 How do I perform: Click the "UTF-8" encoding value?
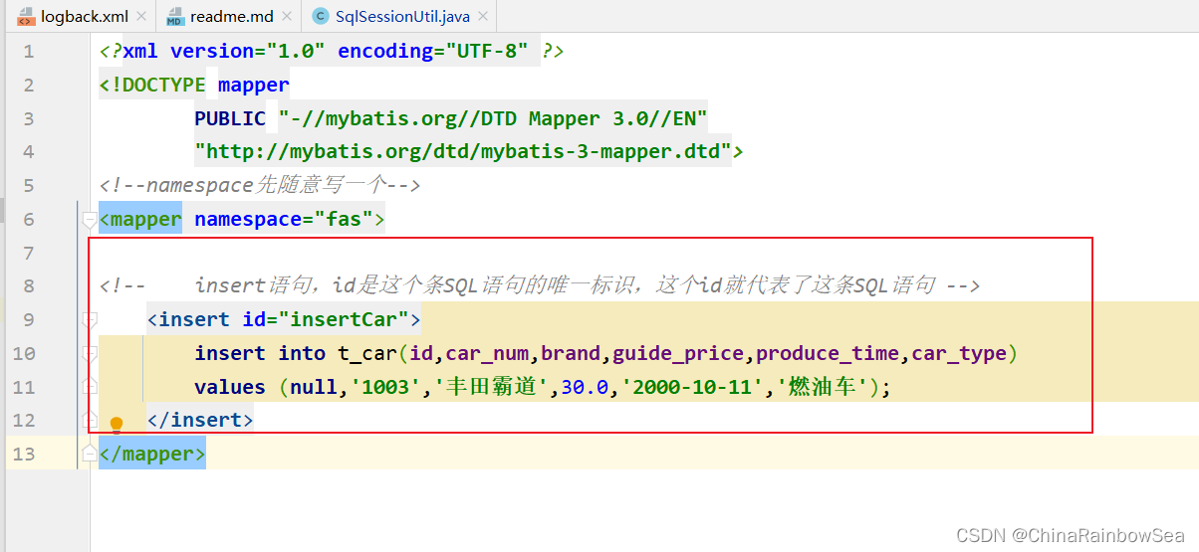tap(487, 52)
